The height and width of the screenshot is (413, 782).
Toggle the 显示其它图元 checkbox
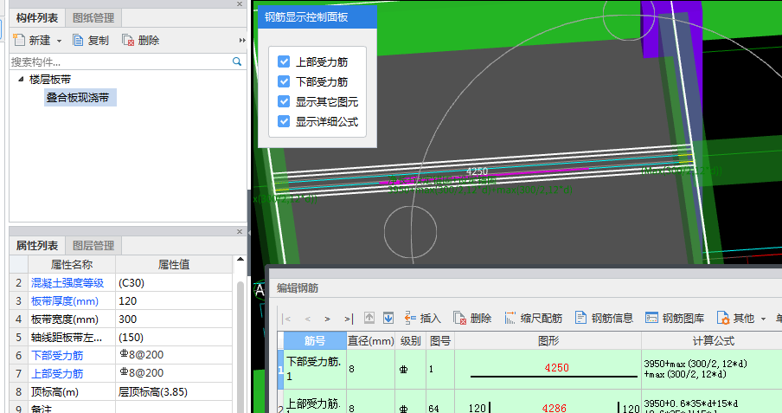[284, 101]
